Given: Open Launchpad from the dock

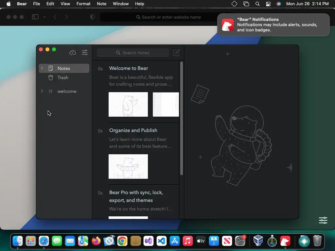Looking at the screenshot, I should 31,241.
